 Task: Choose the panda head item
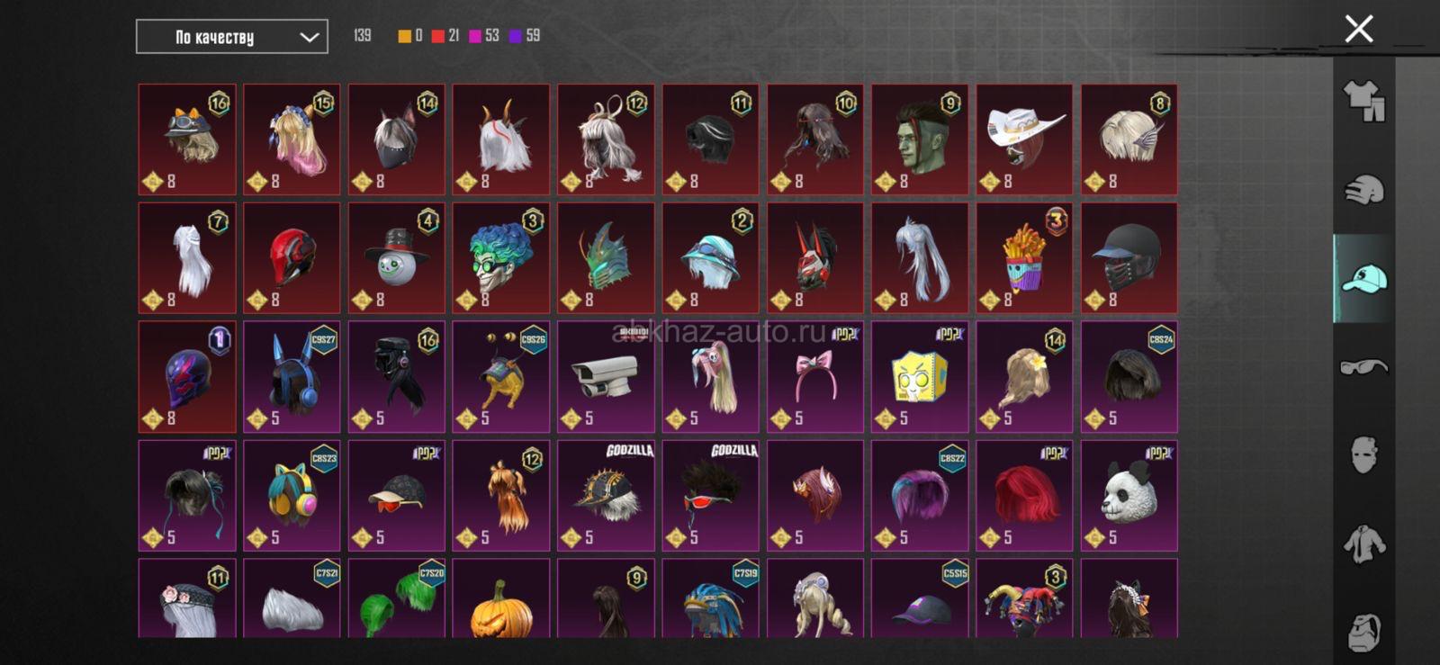(1129, 496)
